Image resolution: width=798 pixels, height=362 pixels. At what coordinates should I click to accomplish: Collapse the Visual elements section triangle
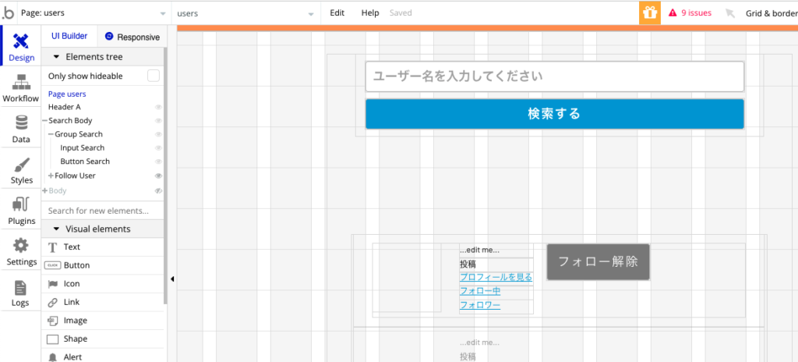point(56,229)
